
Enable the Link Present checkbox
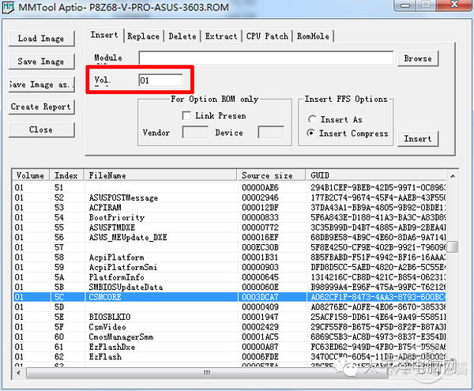click(186, 116)
